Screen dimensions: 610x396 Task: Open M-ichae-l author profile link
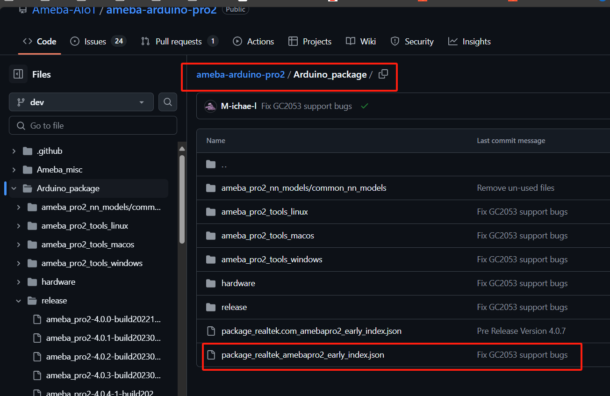238,106
